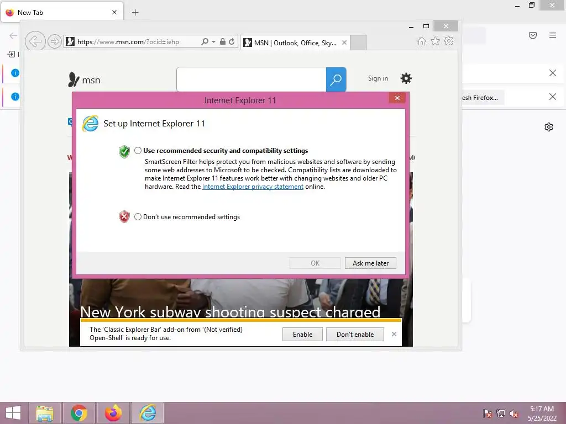Click the blue MSN search button

(336, 79)
